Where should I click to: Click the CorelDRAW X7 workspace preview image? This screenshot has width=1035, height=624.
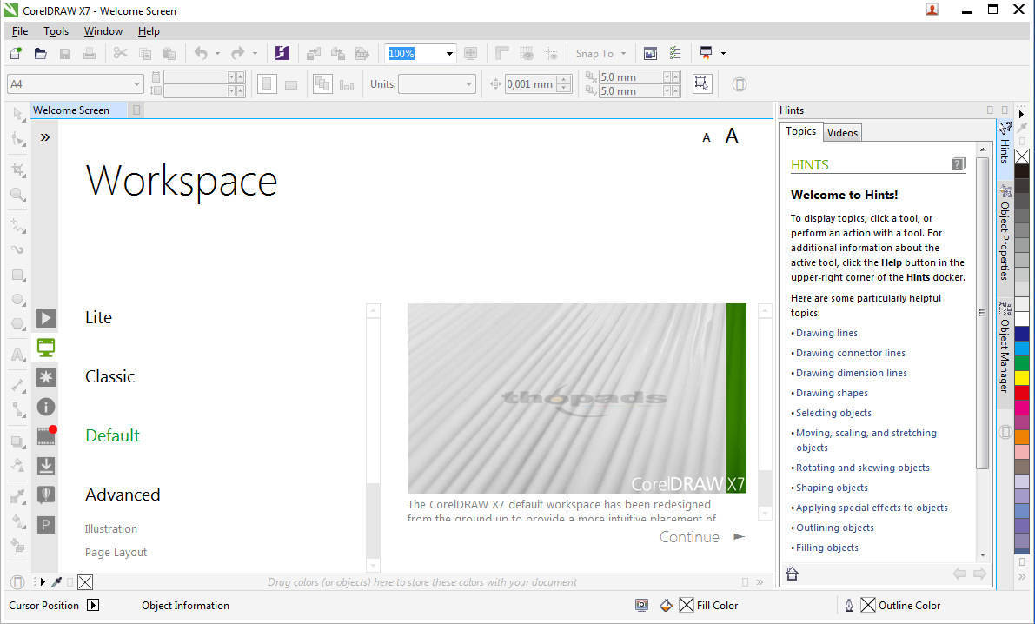(x=576, y=398)
